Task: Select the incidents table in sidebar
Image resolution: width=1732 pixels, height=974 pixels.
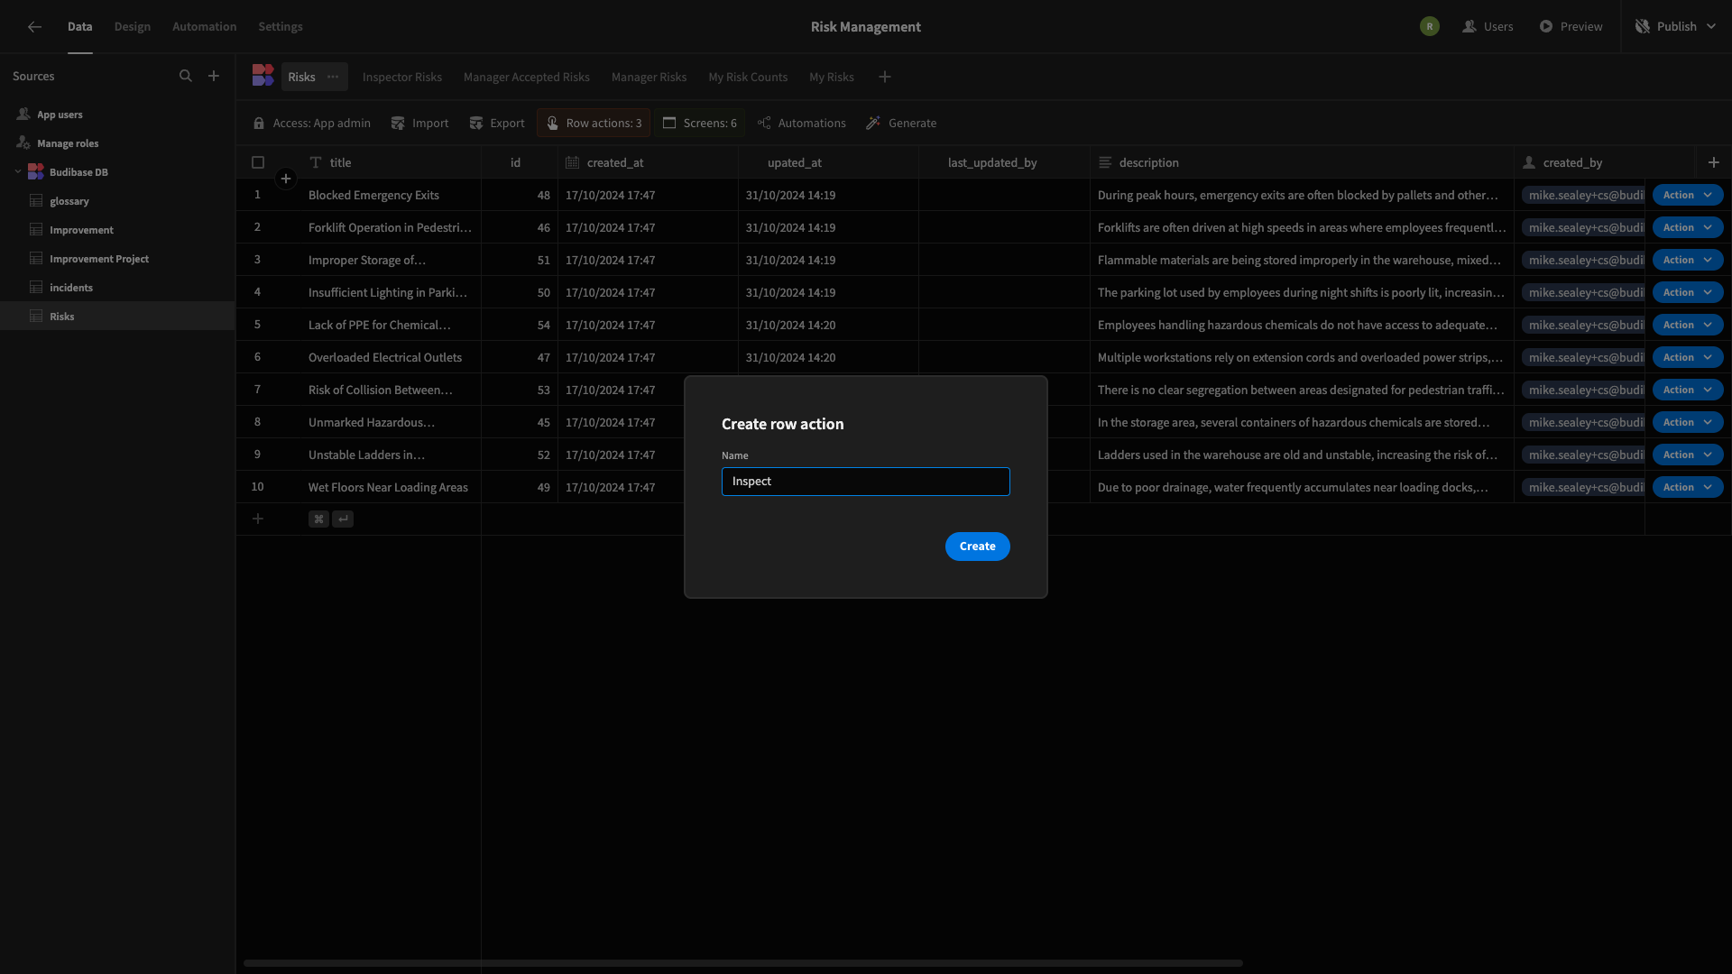Action: point(117,288)
